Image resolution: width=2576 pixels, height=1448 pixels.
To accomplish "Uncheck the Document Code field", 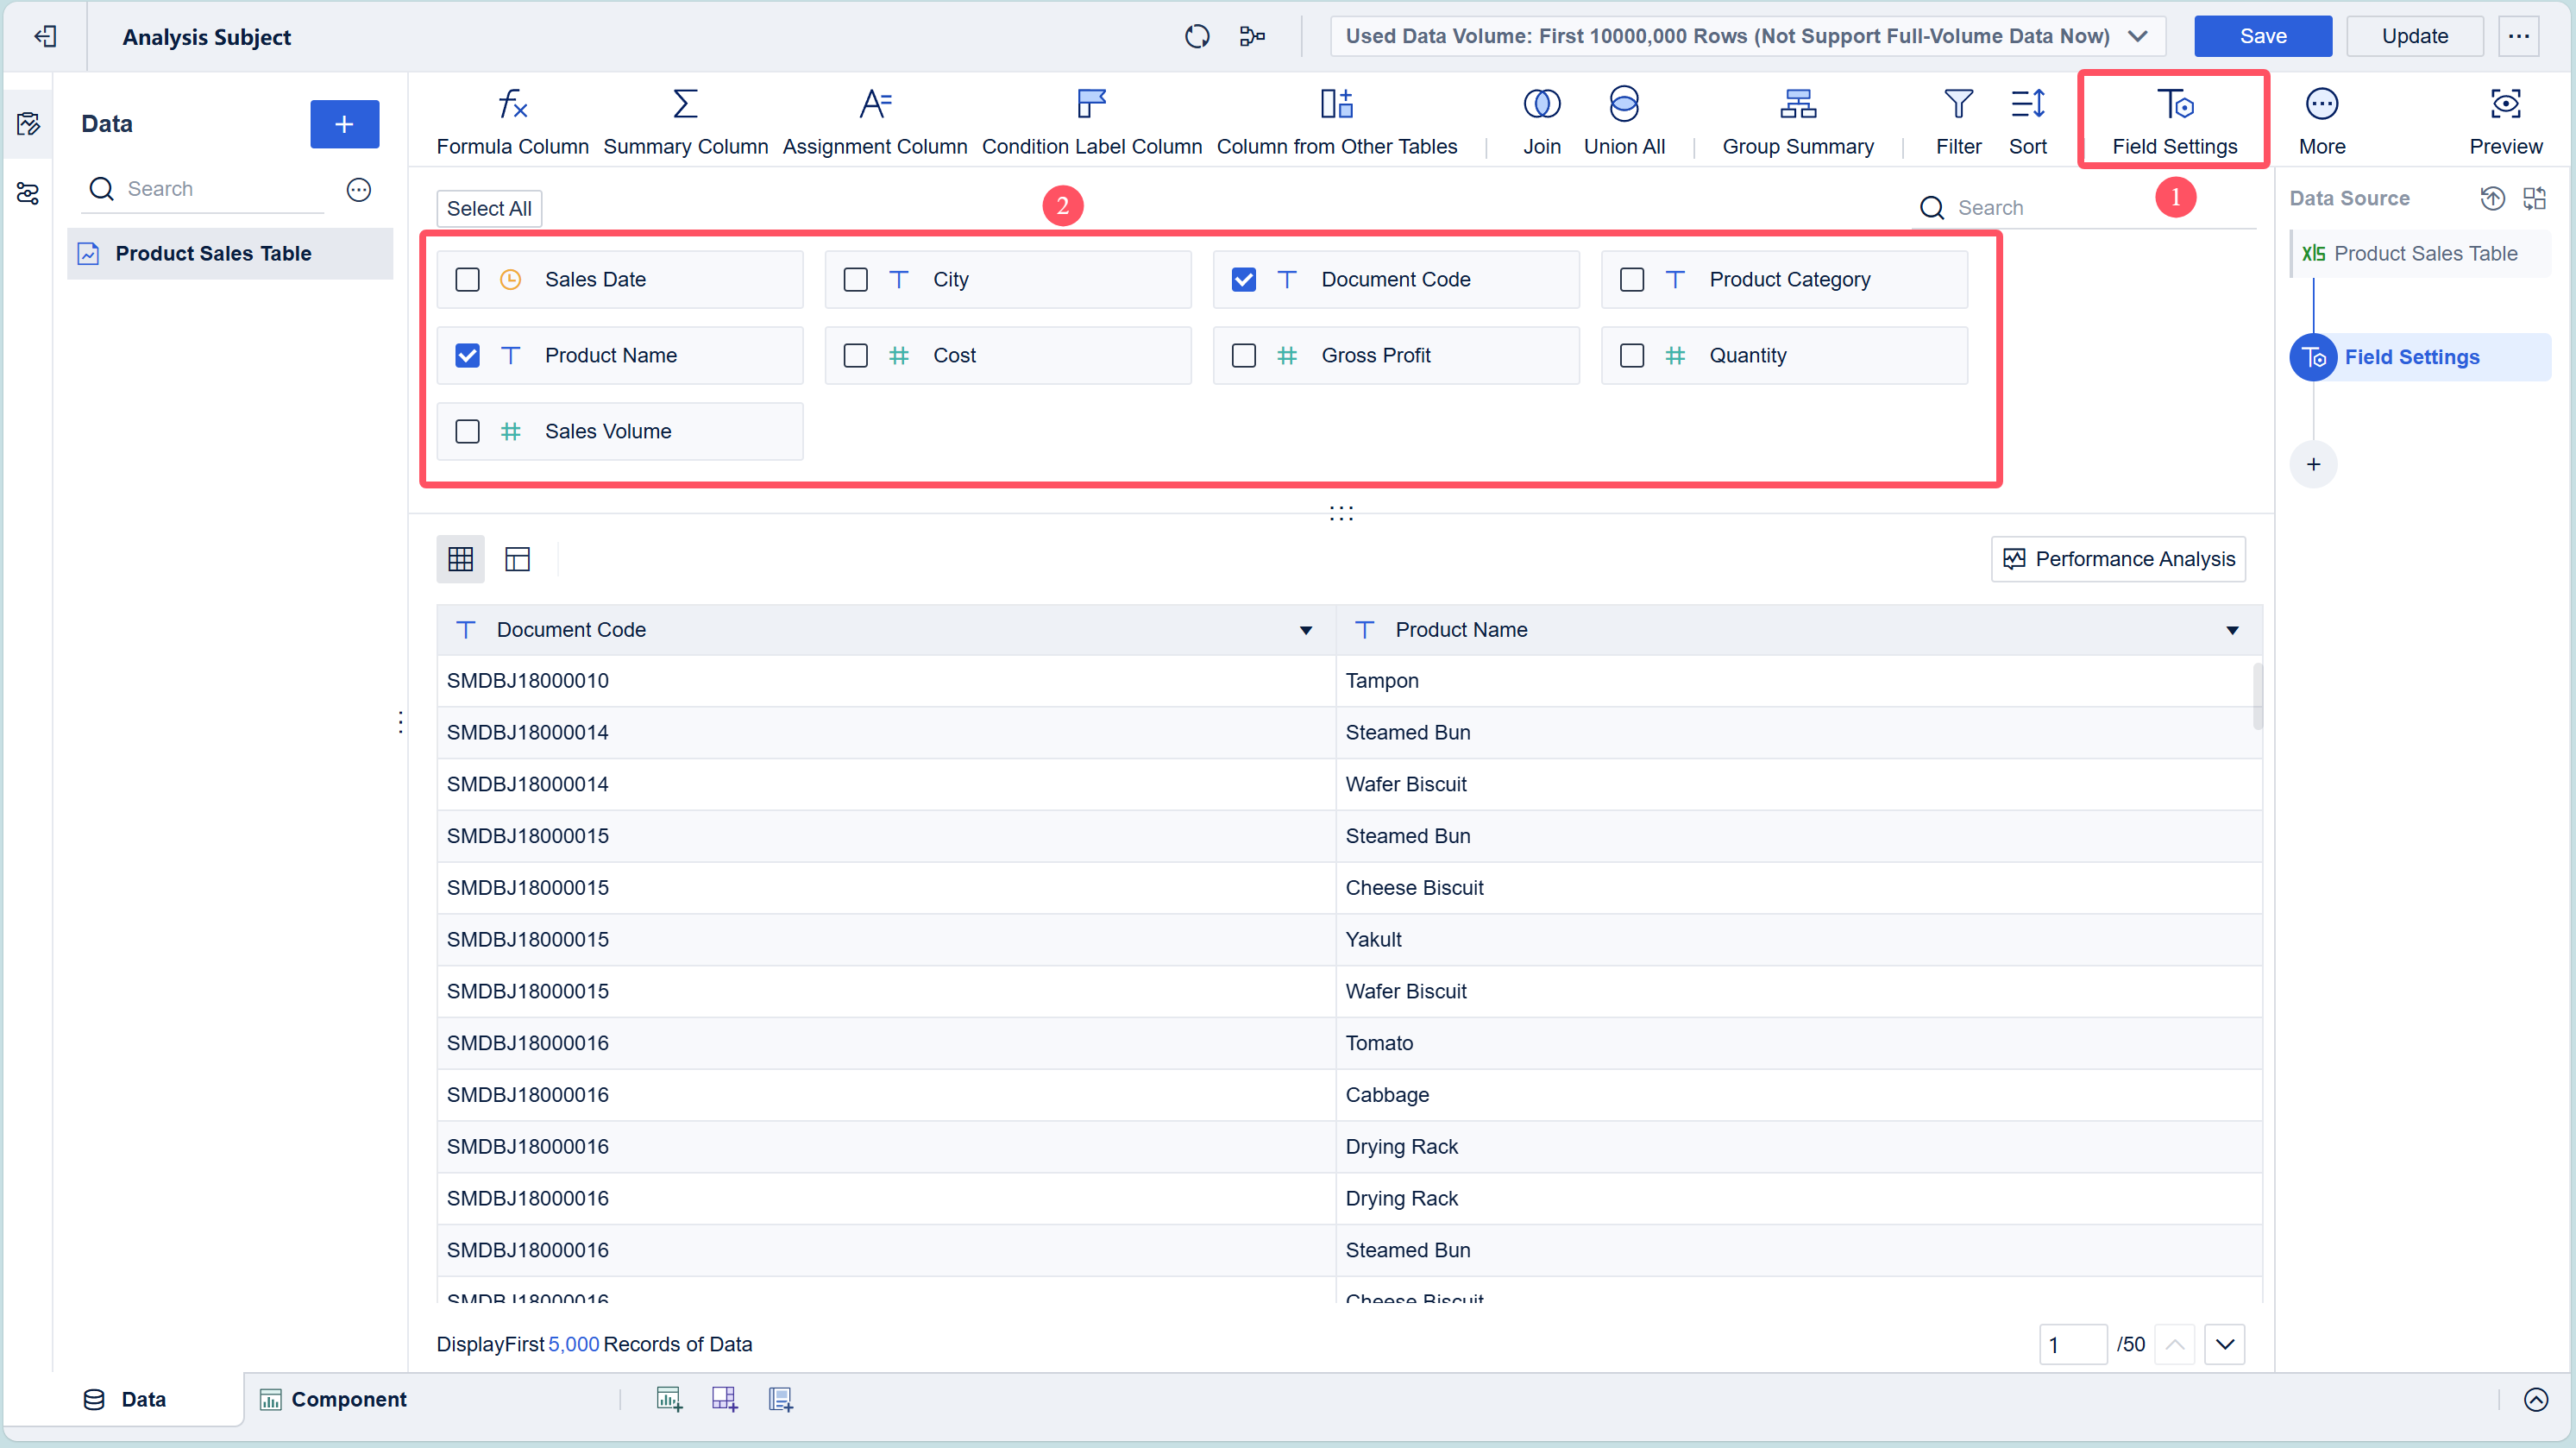I will [1243, 279].
